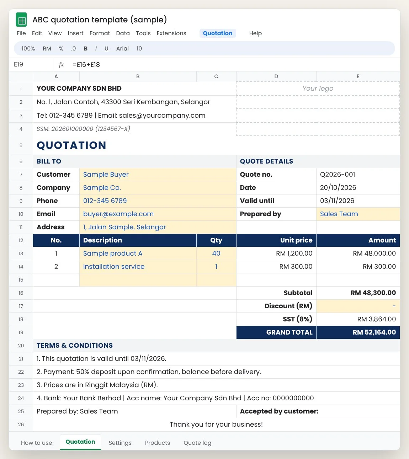Select row 5 header
Screen dimensions: 409x459
point(21,145)
